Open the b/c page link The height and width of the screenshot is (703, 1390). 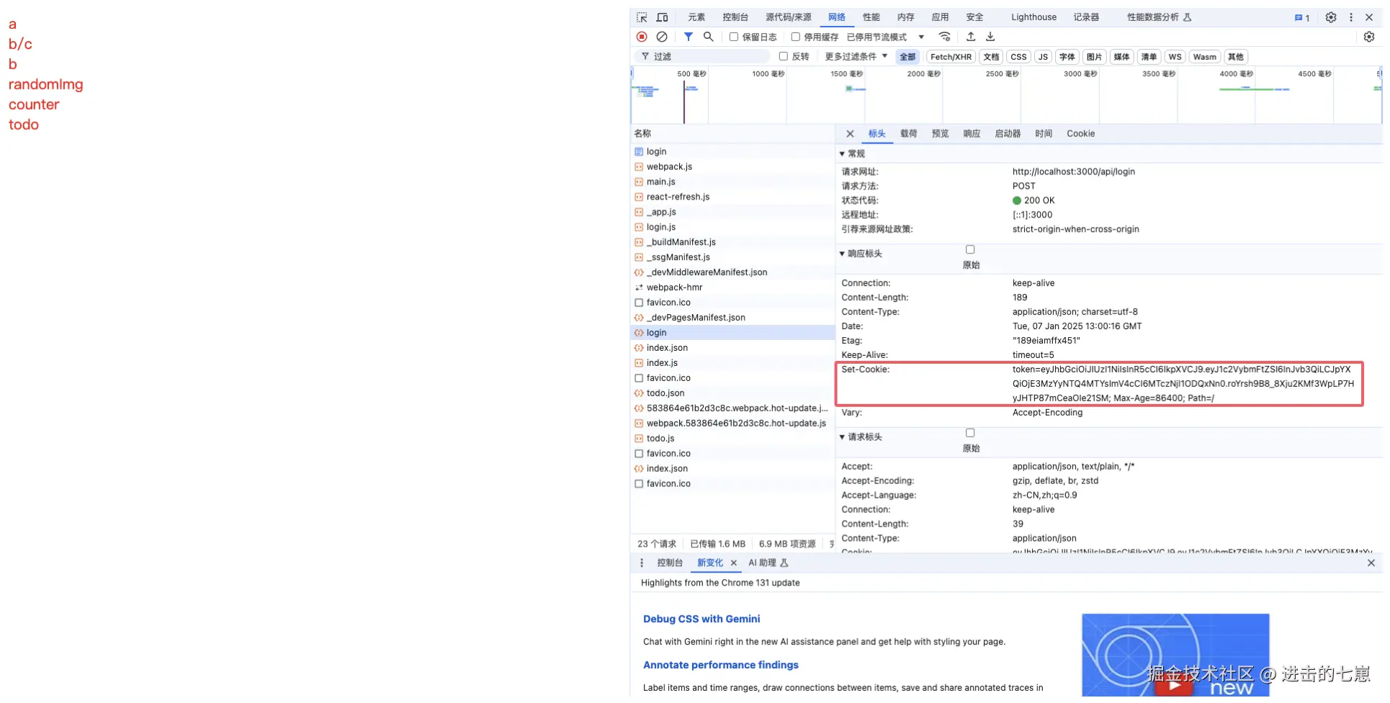(20, 45)
